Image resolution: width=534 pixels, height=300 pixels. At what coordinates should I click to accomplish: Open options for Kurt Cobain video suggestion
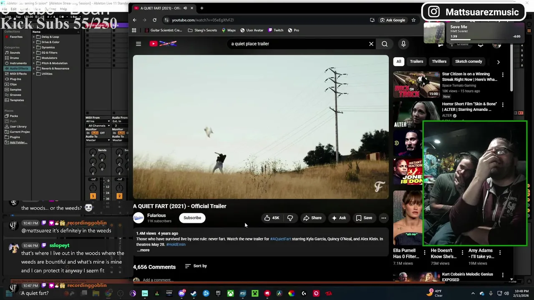point(503,275)
